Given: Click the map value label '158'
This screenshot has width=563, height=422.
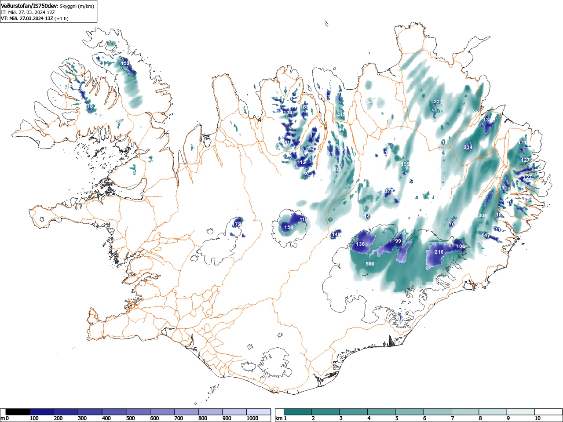Looking at the screenshot, I should coord(289,227).
